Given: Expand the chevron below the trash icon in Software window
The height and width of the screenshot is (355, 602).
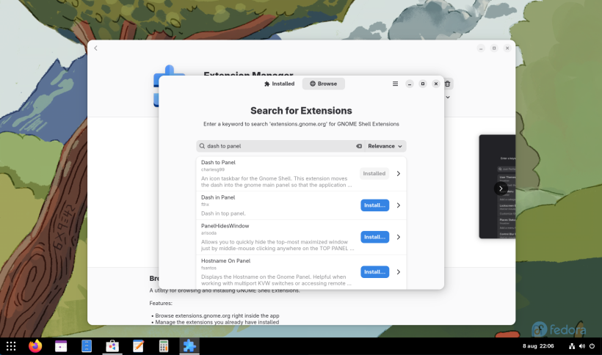Looking at the screenshot, I should (x=448, y=98).
